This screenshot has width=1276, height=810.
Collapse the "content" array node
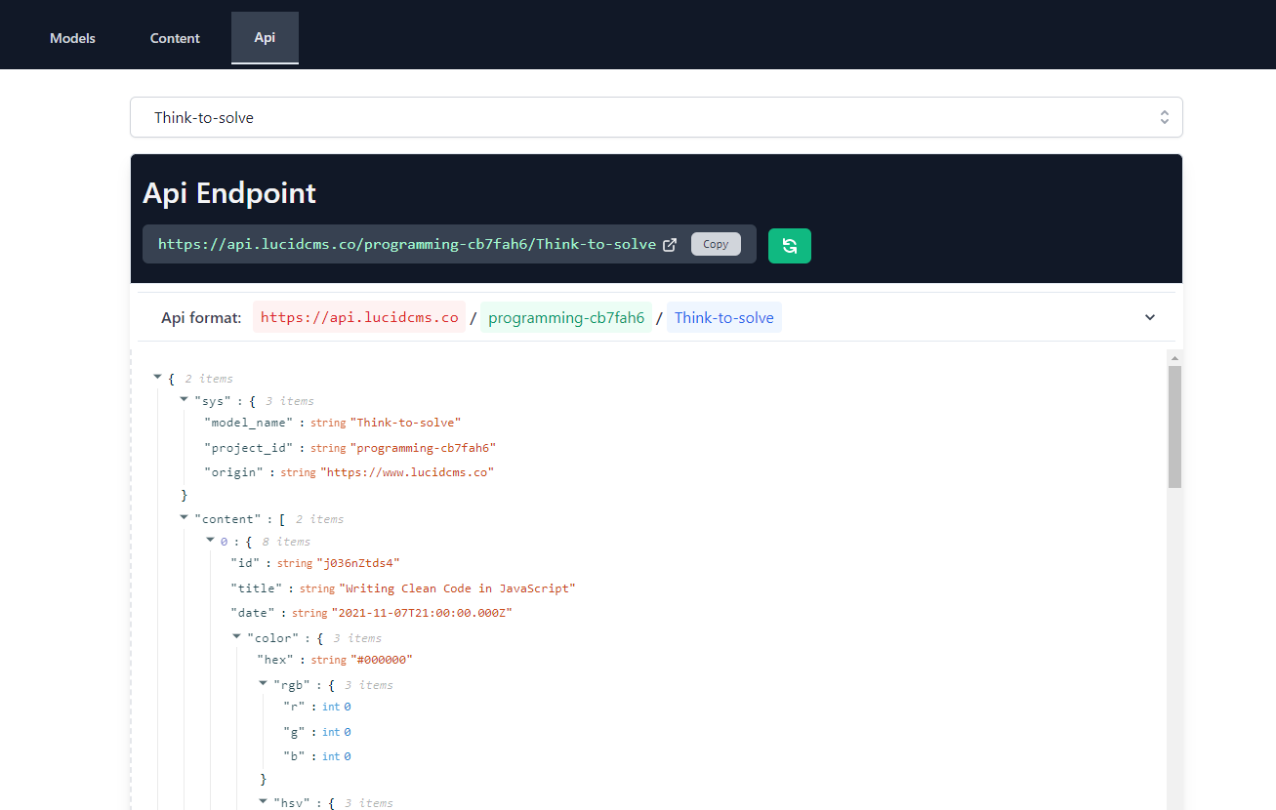point(185,518)
